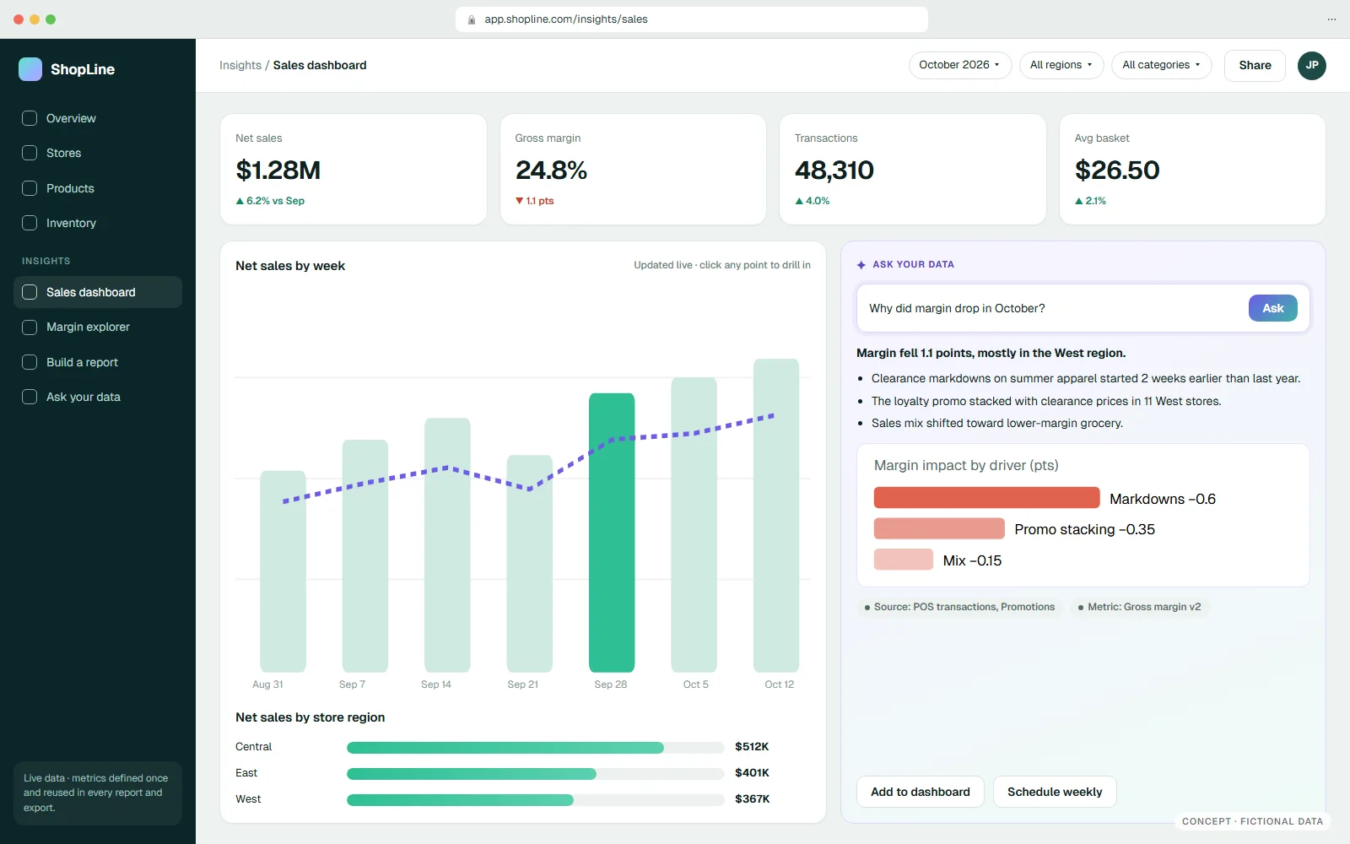Click the sparkle icon beside ASK YOUR DATA
Screen dimensions: 1350x844
[861, 265]
